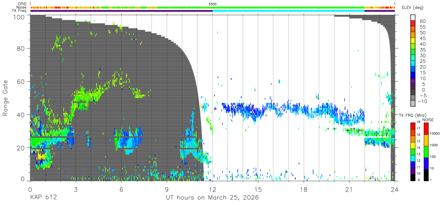Click the hour 6 tick label on time axis
The width and height of the screenshot is (444, 205).
(x=121, y=189)
